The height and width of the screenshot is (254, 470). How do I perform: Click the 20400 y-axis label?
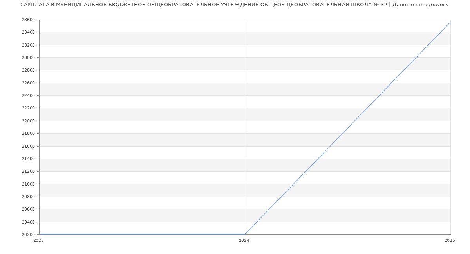pos(28,222)
